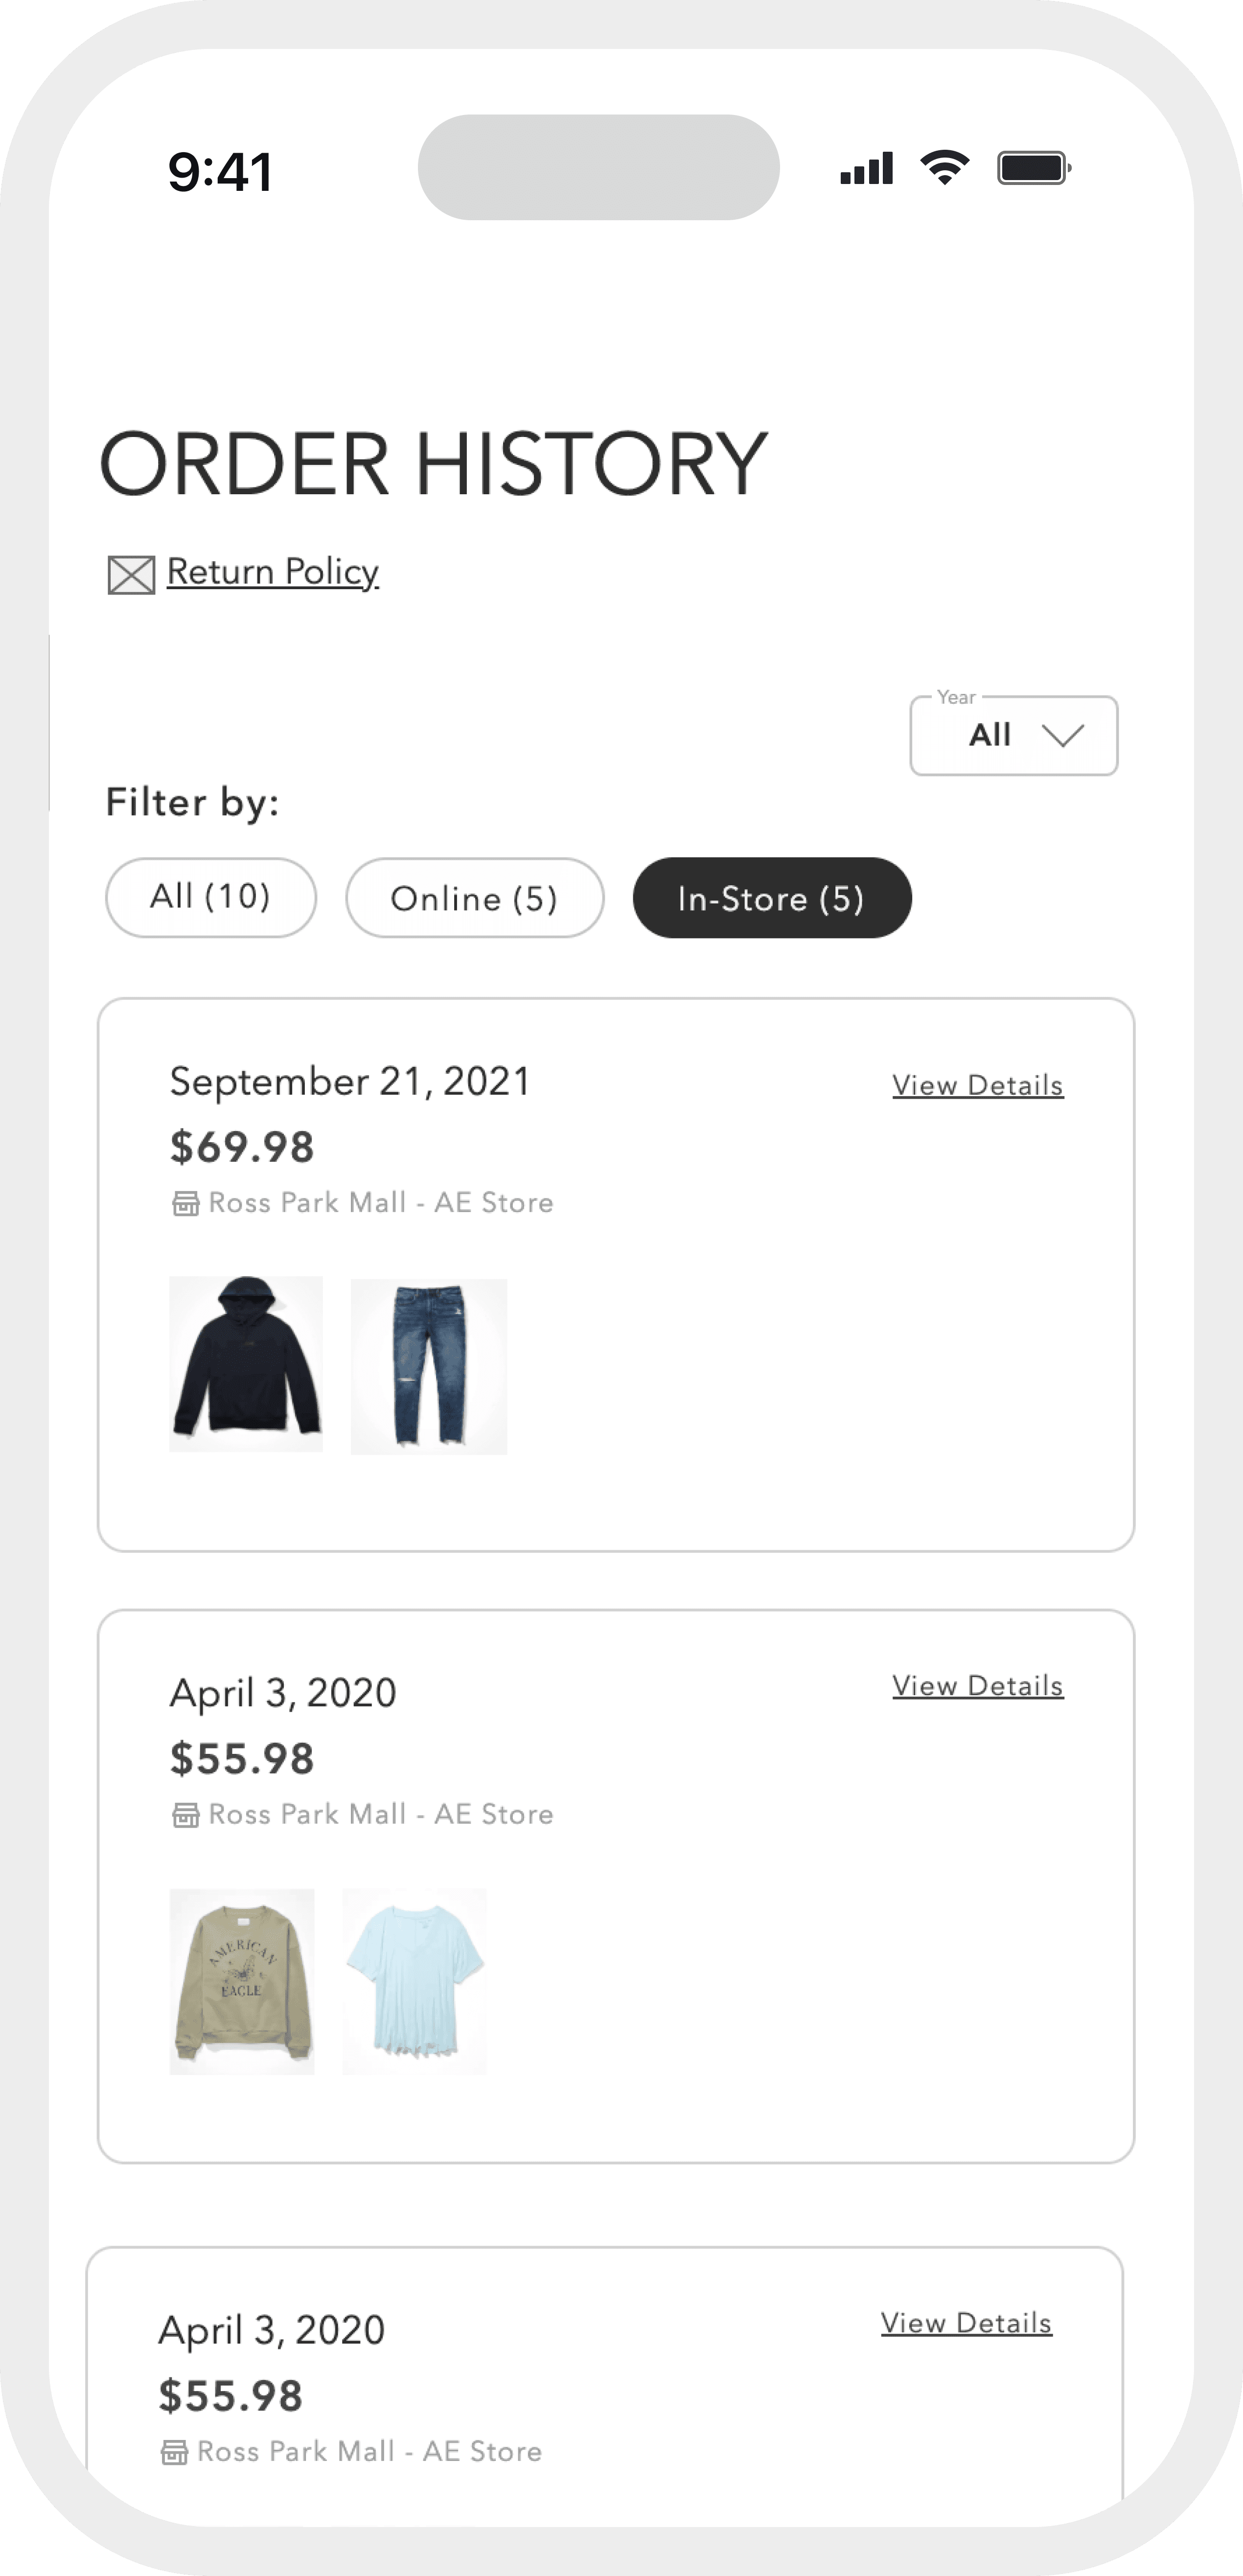Tap the black hoodie thumbnail
Screen dimensions: 1243x2576
click(246, 1363)
